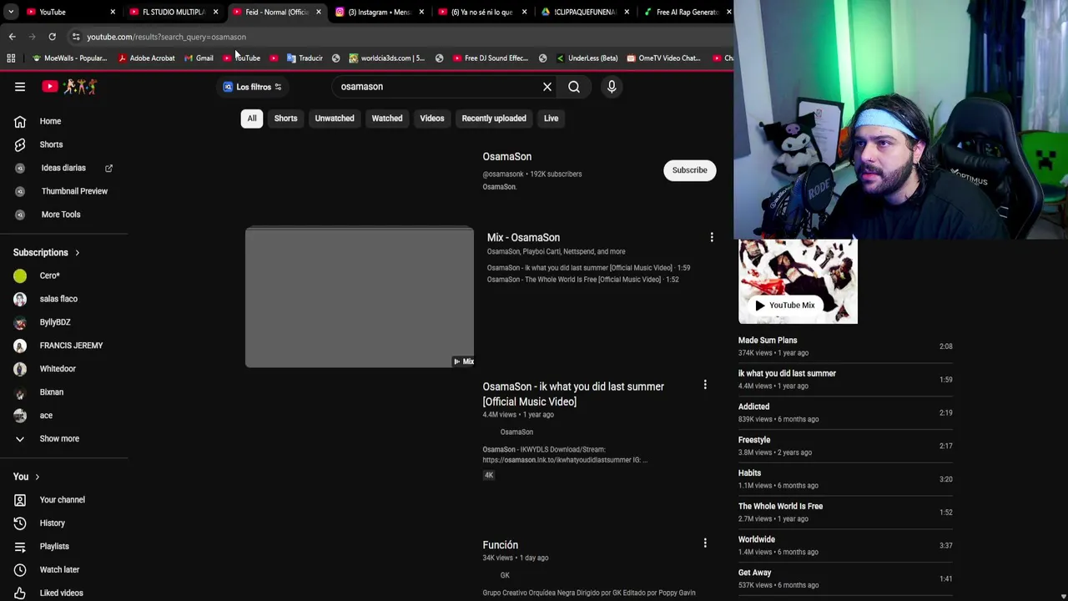Open the Función video title
Screen dimensions: 1068x601
[x=501, y=545]
